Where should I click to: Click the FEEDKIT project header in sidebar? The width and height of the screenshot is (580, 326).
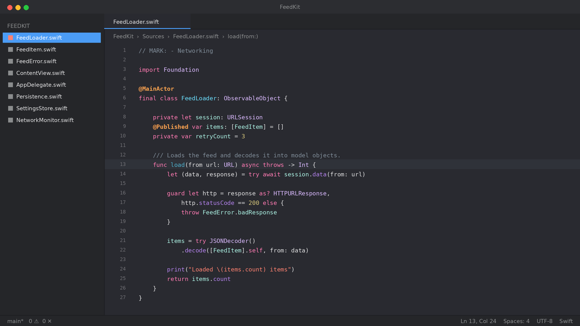tap(19, 26)
